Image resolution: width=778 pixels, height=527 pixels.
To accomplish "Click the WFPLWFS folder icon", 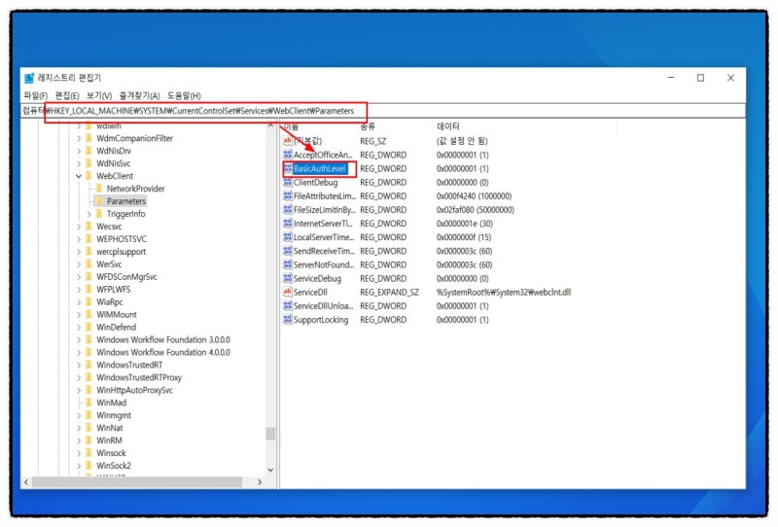I will click(x=88, y=290).
